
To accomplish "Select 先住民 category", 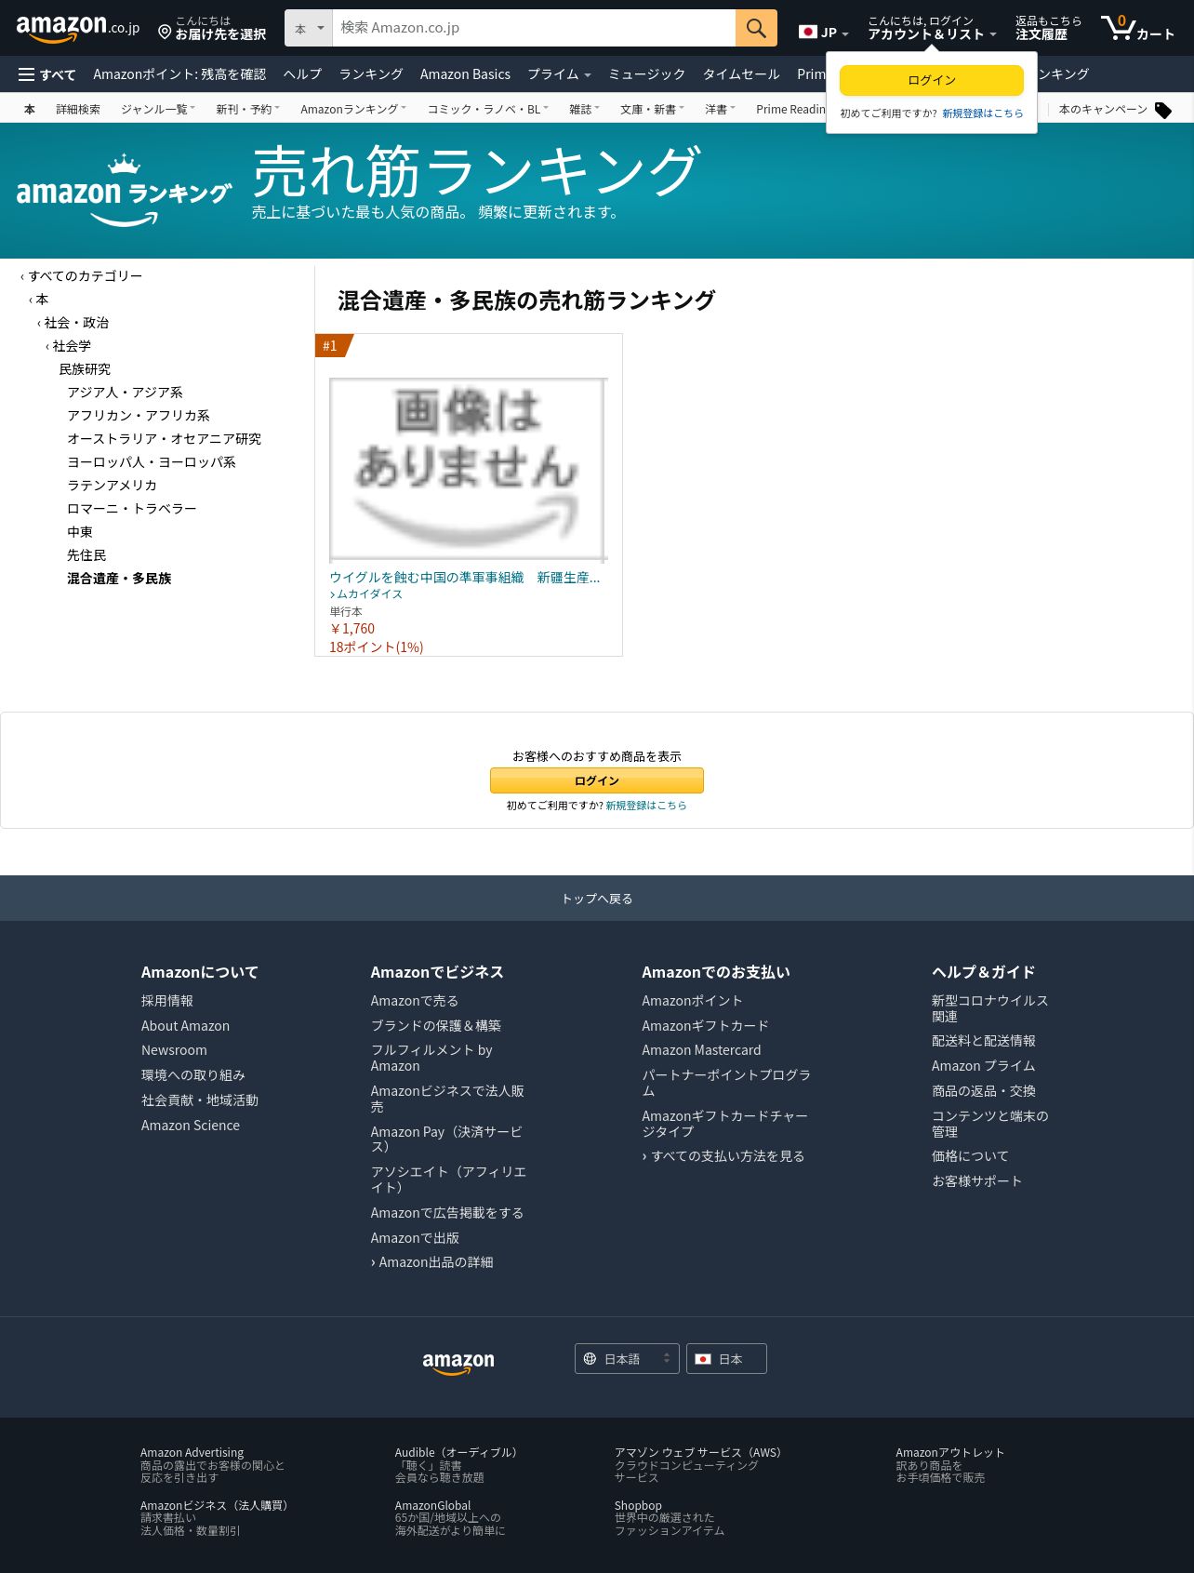I will 86,555.
